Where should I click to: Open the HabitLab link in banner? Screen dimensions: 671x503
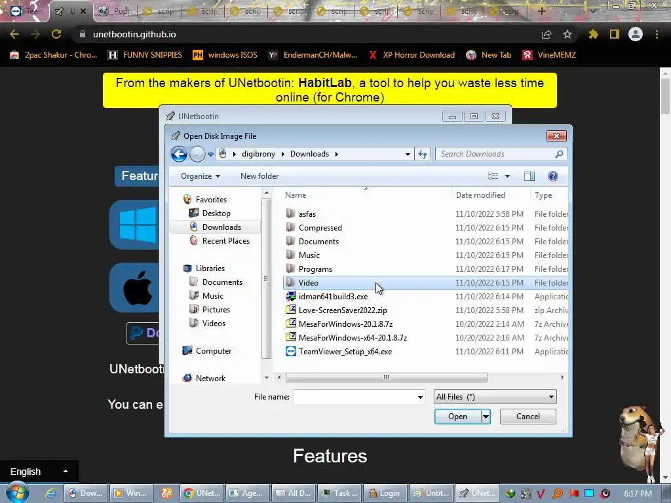click(x=325, y=83)
